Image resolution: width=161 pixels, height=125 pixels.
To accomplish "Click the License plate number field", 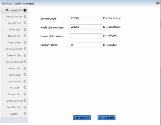I will 86,36.
